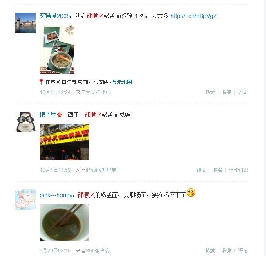Open pink---honey's pink dress avatar

25,200
